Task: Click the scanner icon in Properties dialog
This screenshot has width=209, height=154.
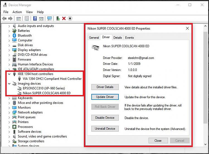Action: [x=95, y=48]
